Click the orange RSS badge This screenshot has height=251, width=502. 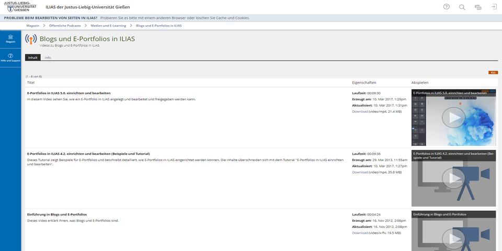coord(493,73)
